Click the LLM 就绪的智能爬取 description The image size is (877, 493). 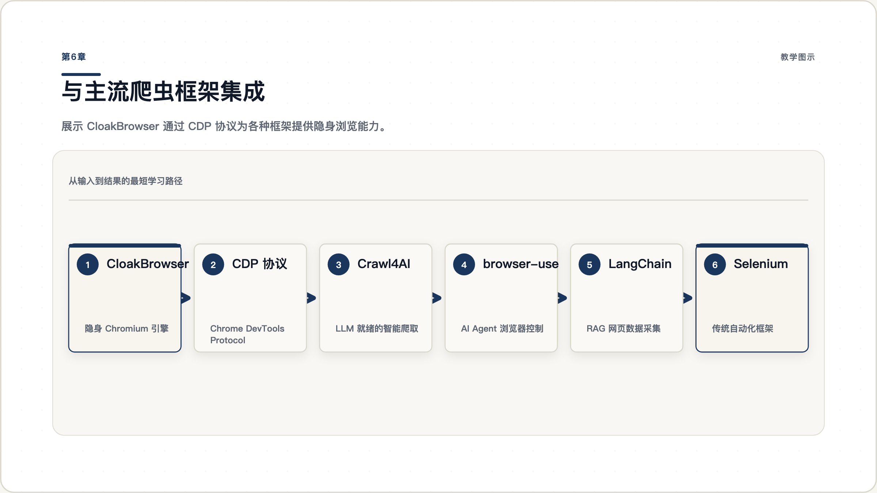coord(377,329)
